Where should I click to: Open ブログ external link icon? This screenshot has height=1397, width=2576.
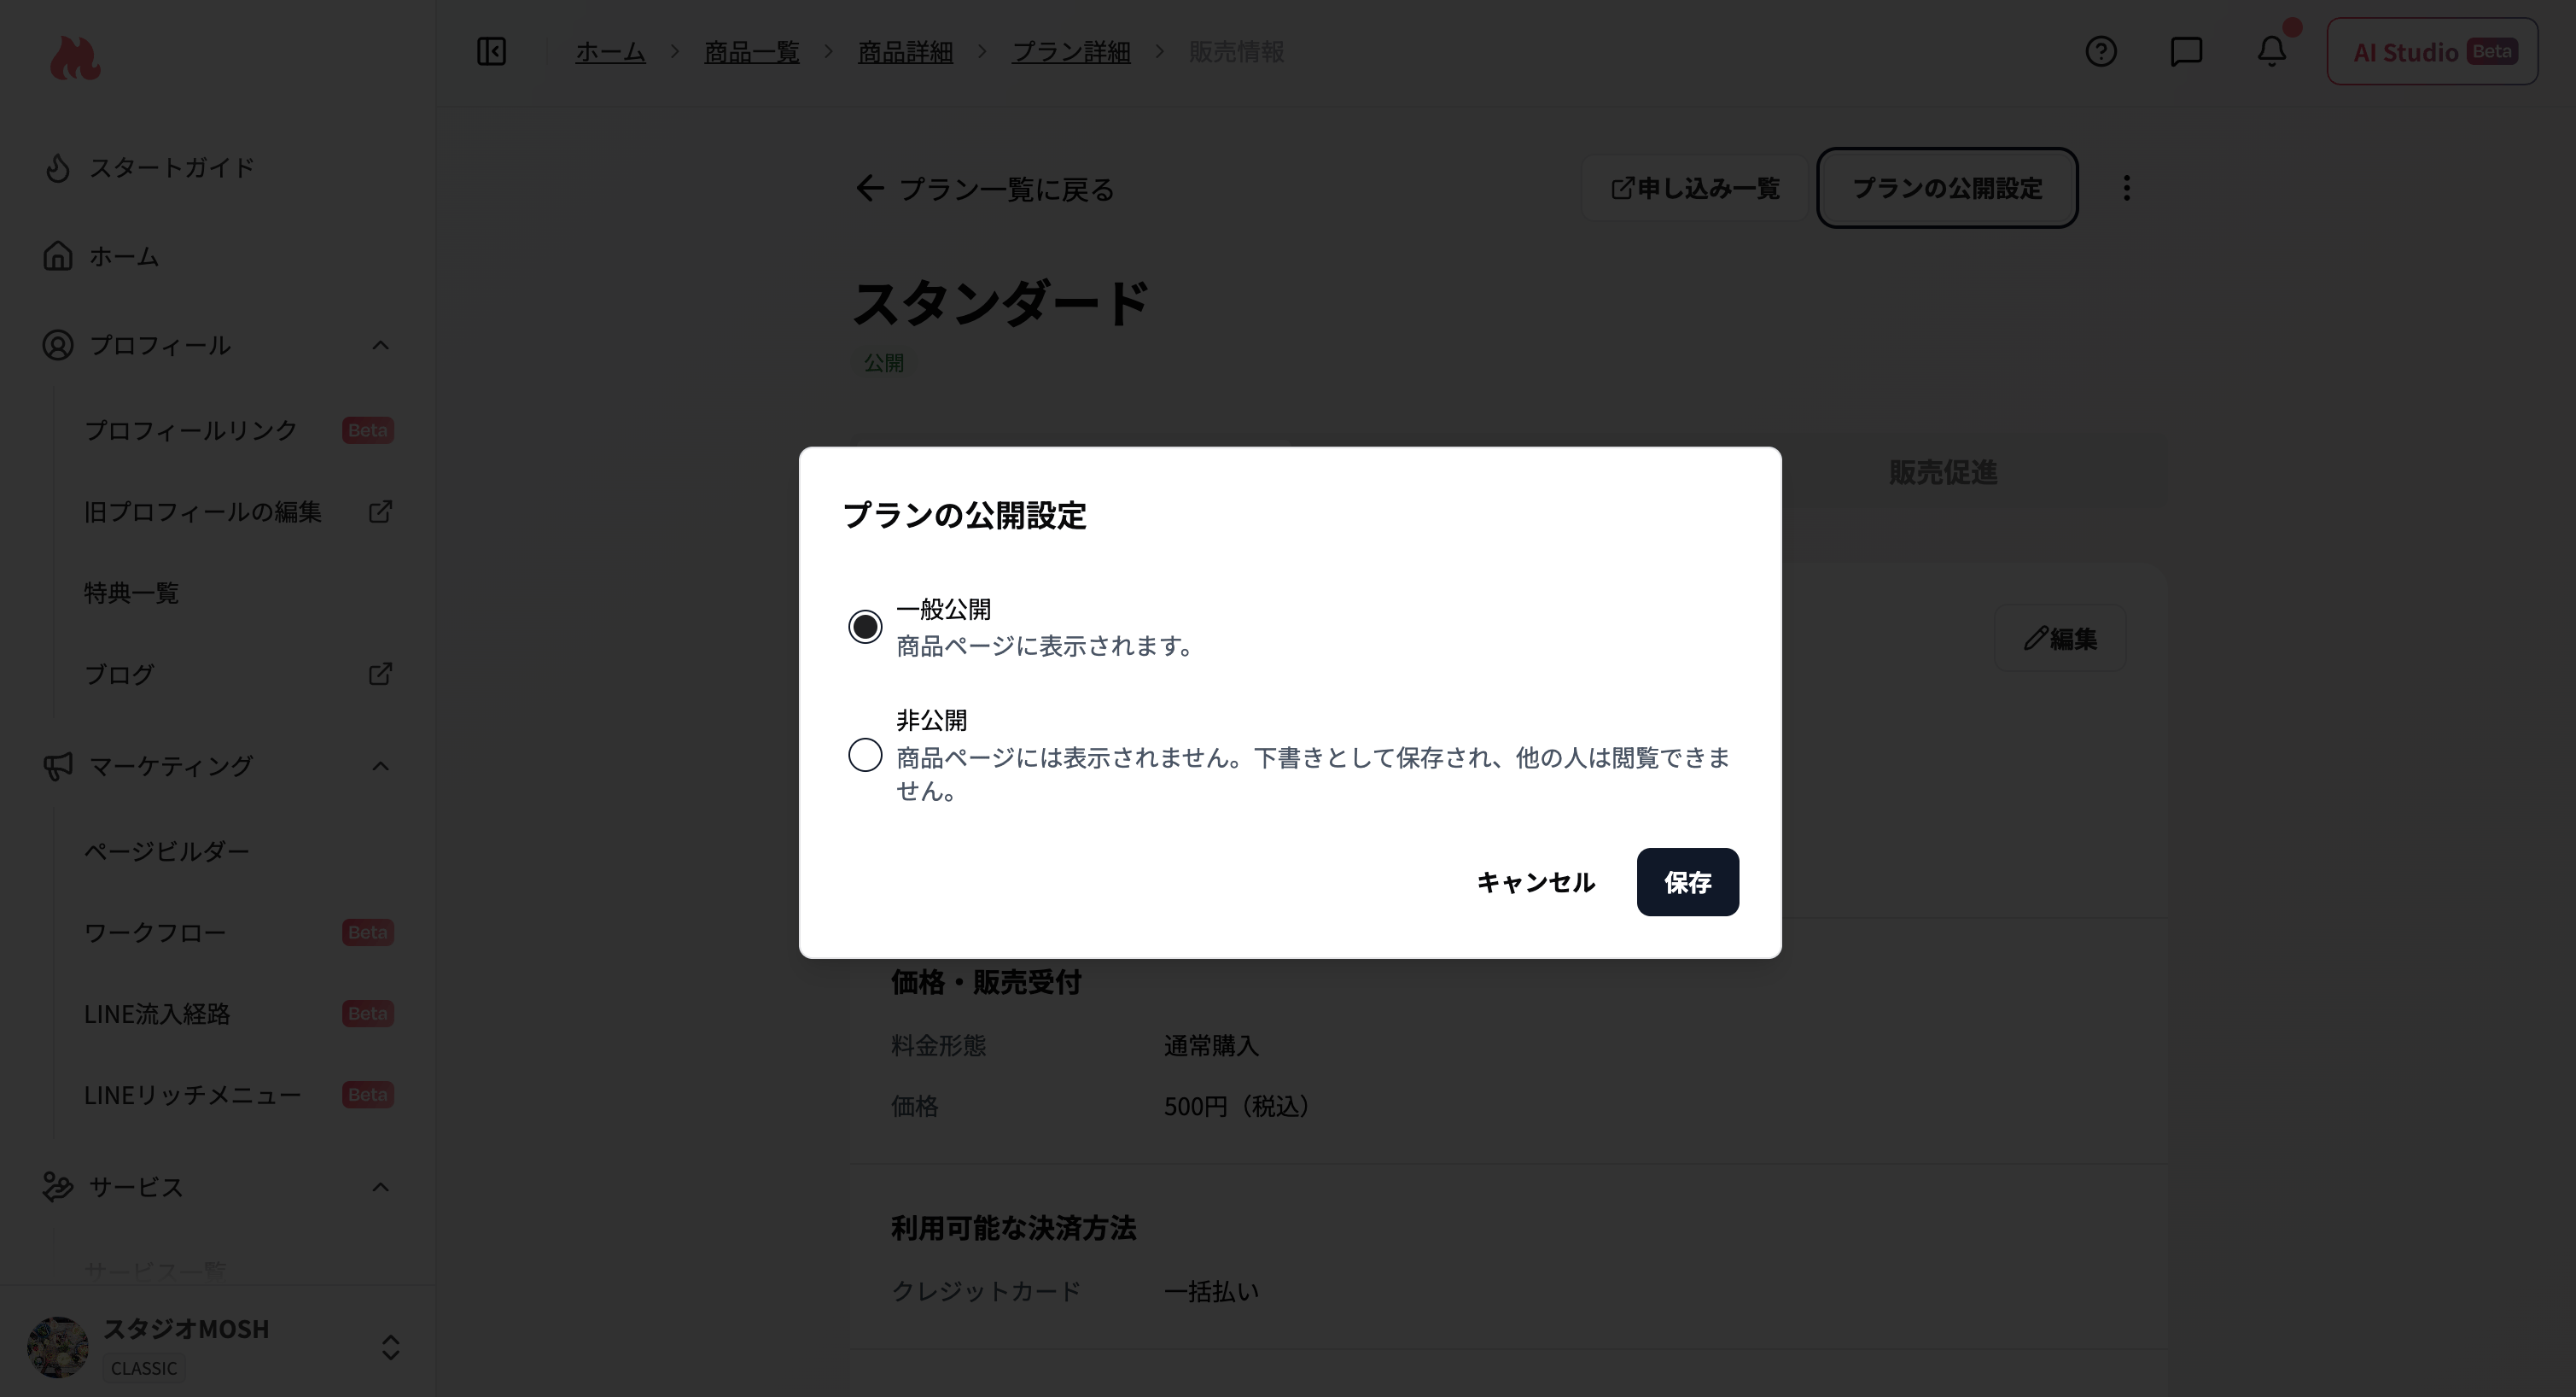pos(380,674)
